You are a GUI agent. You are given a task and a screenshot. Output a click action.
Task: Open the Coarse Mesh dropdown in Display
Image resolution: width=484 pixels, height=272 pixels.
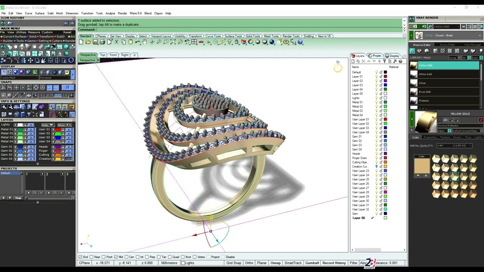20,77
